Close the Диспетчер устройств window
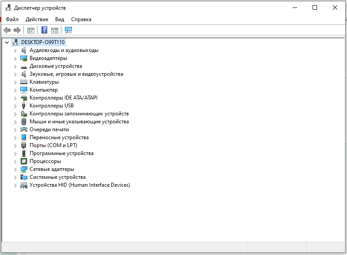This screenshot has width=347, height=255. [335, 8]
